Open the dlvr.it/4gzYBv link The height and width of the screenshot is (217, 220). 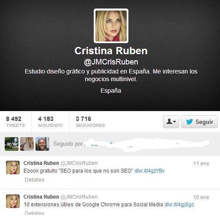point(149,171)
